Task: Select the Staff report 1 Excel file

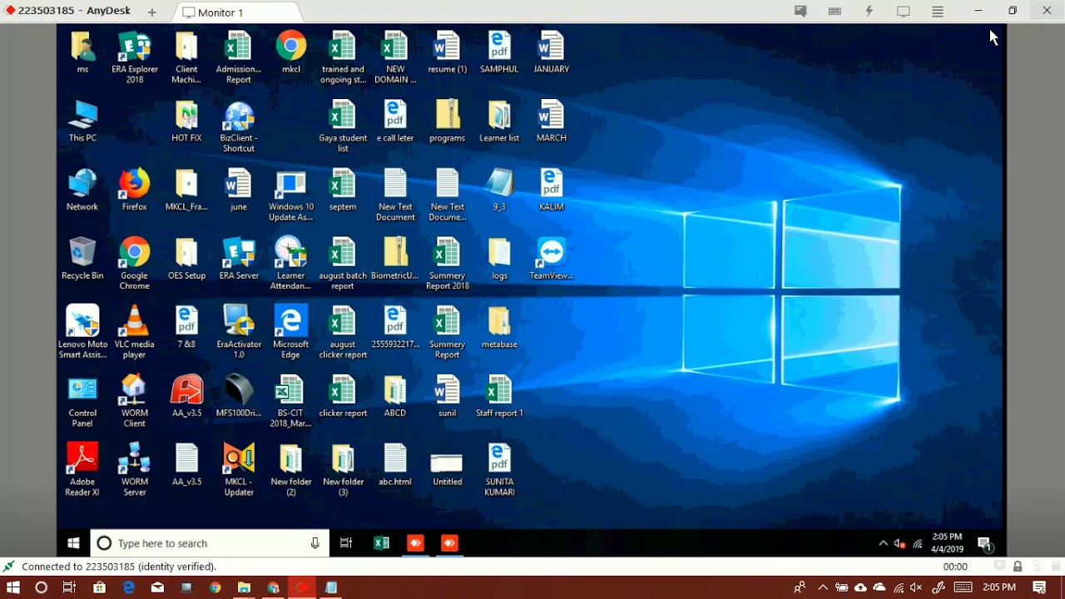Action: coord(499,396)
